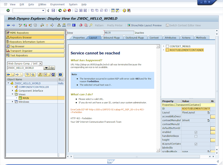
Task: Click the Show/Hide Layout Preview button
Action: click(145, 25)
